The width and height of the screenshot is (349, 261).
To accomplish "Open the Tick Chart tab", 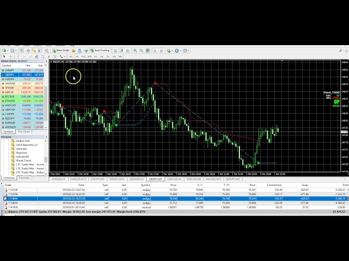I will pos(24,132).
